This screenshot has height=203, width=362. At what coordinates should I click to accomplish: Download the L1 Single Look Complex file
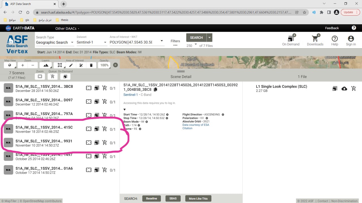(344, 88)
